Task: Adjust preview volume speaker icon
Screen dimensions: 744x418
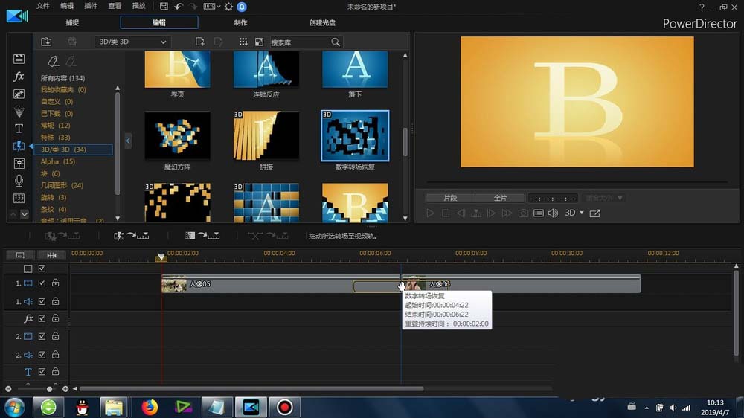Action: 554,213
